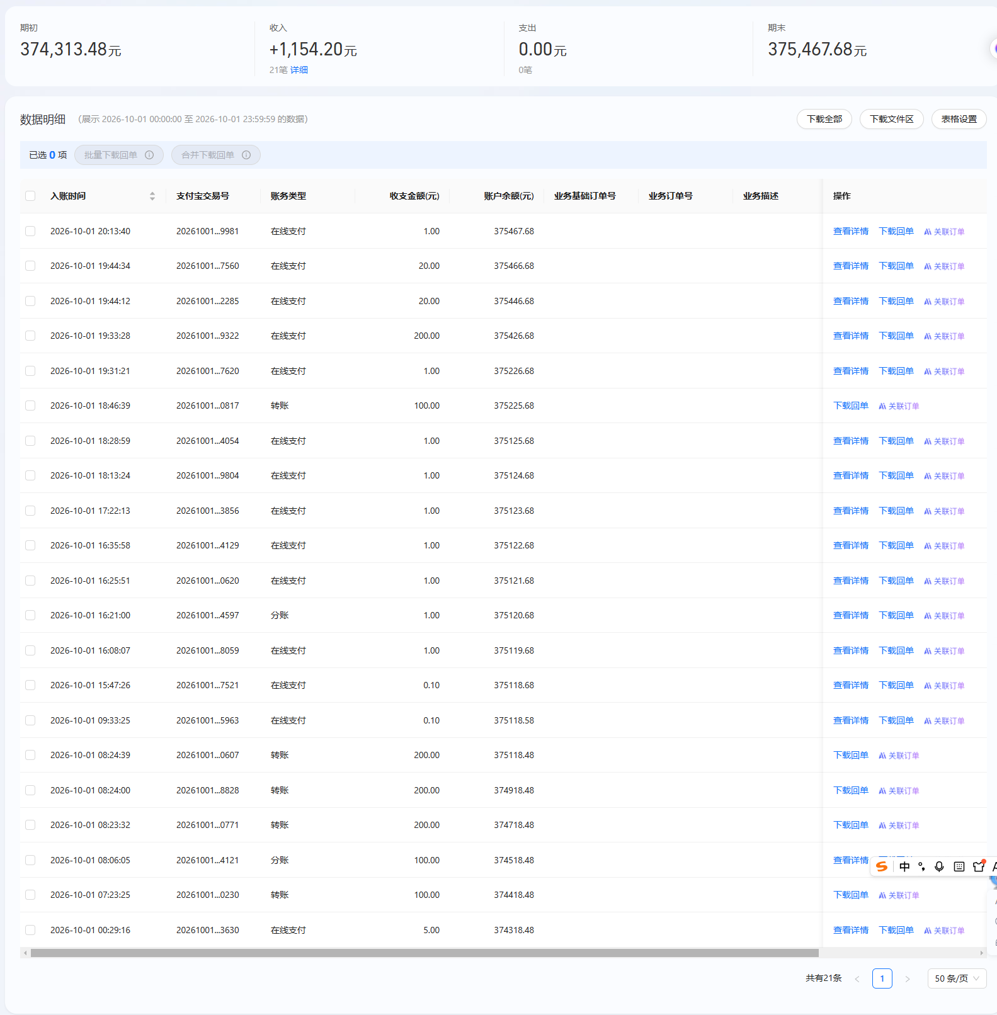Viewport: 997px width, 1015px height.
Task: Click info icon beside 合并下载回单
Action: (x=246, y=155)
